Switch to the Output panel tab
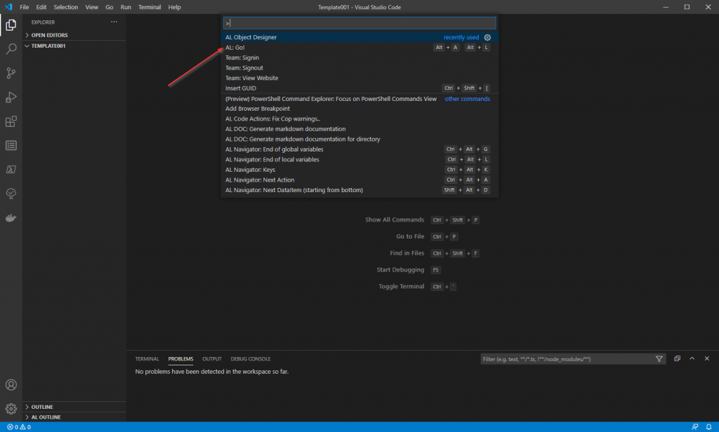Screen dimensions: 719x432 click(212, 358)
